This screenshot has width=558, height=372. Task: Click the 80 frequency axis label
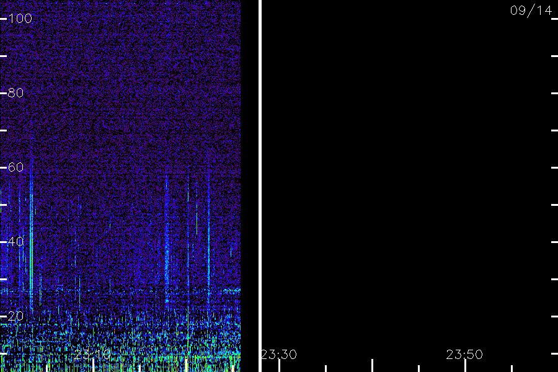[15, 93]
